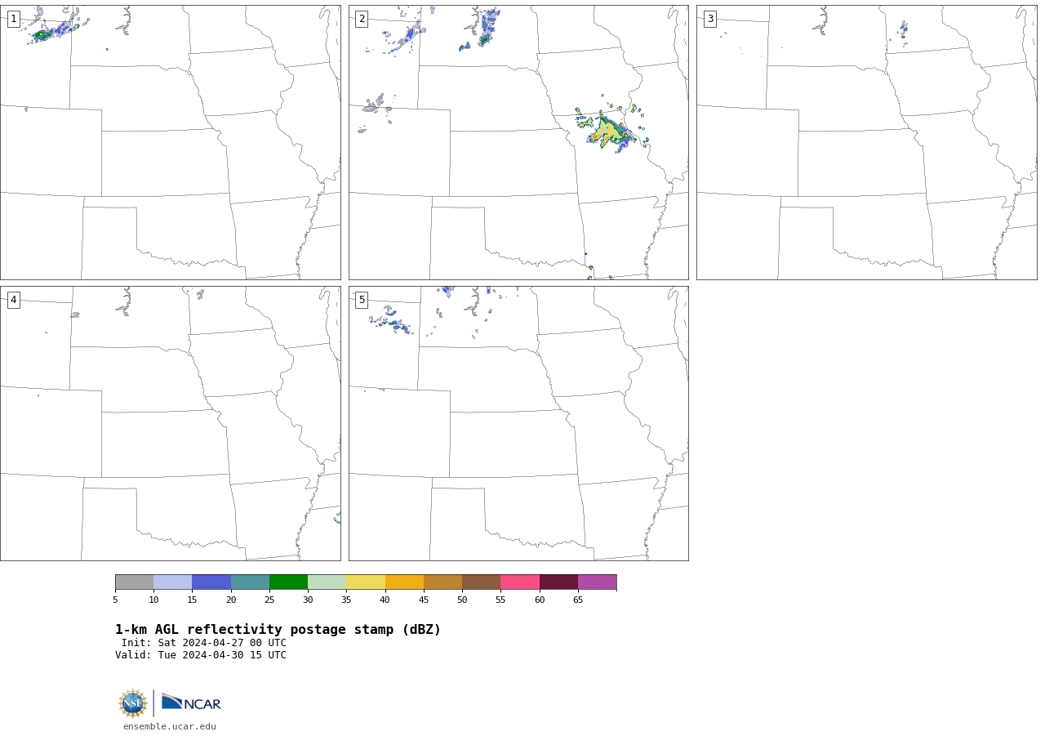Click the colorbar tick label '65'
Image resolution: width=1045 pixels, height=736 pixels.
(x=578, y=600)
